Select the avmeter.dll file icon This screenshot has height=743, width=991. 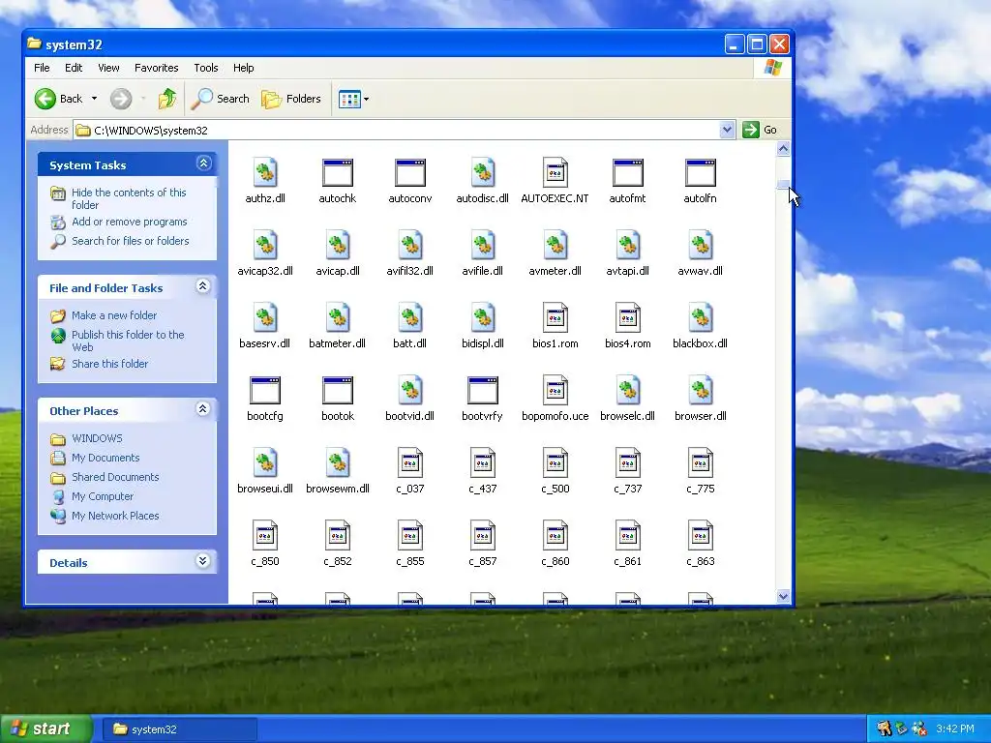555,245
